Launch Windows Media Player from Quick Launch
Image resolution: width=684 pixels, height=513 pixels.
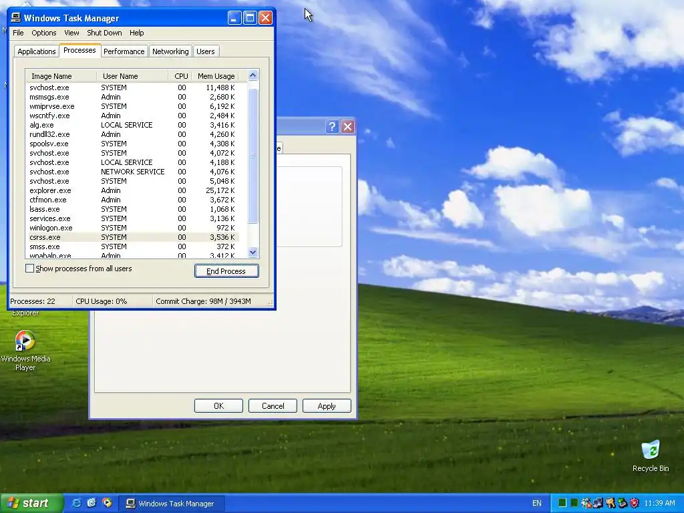pyautogui.click(x=107, y=503)
